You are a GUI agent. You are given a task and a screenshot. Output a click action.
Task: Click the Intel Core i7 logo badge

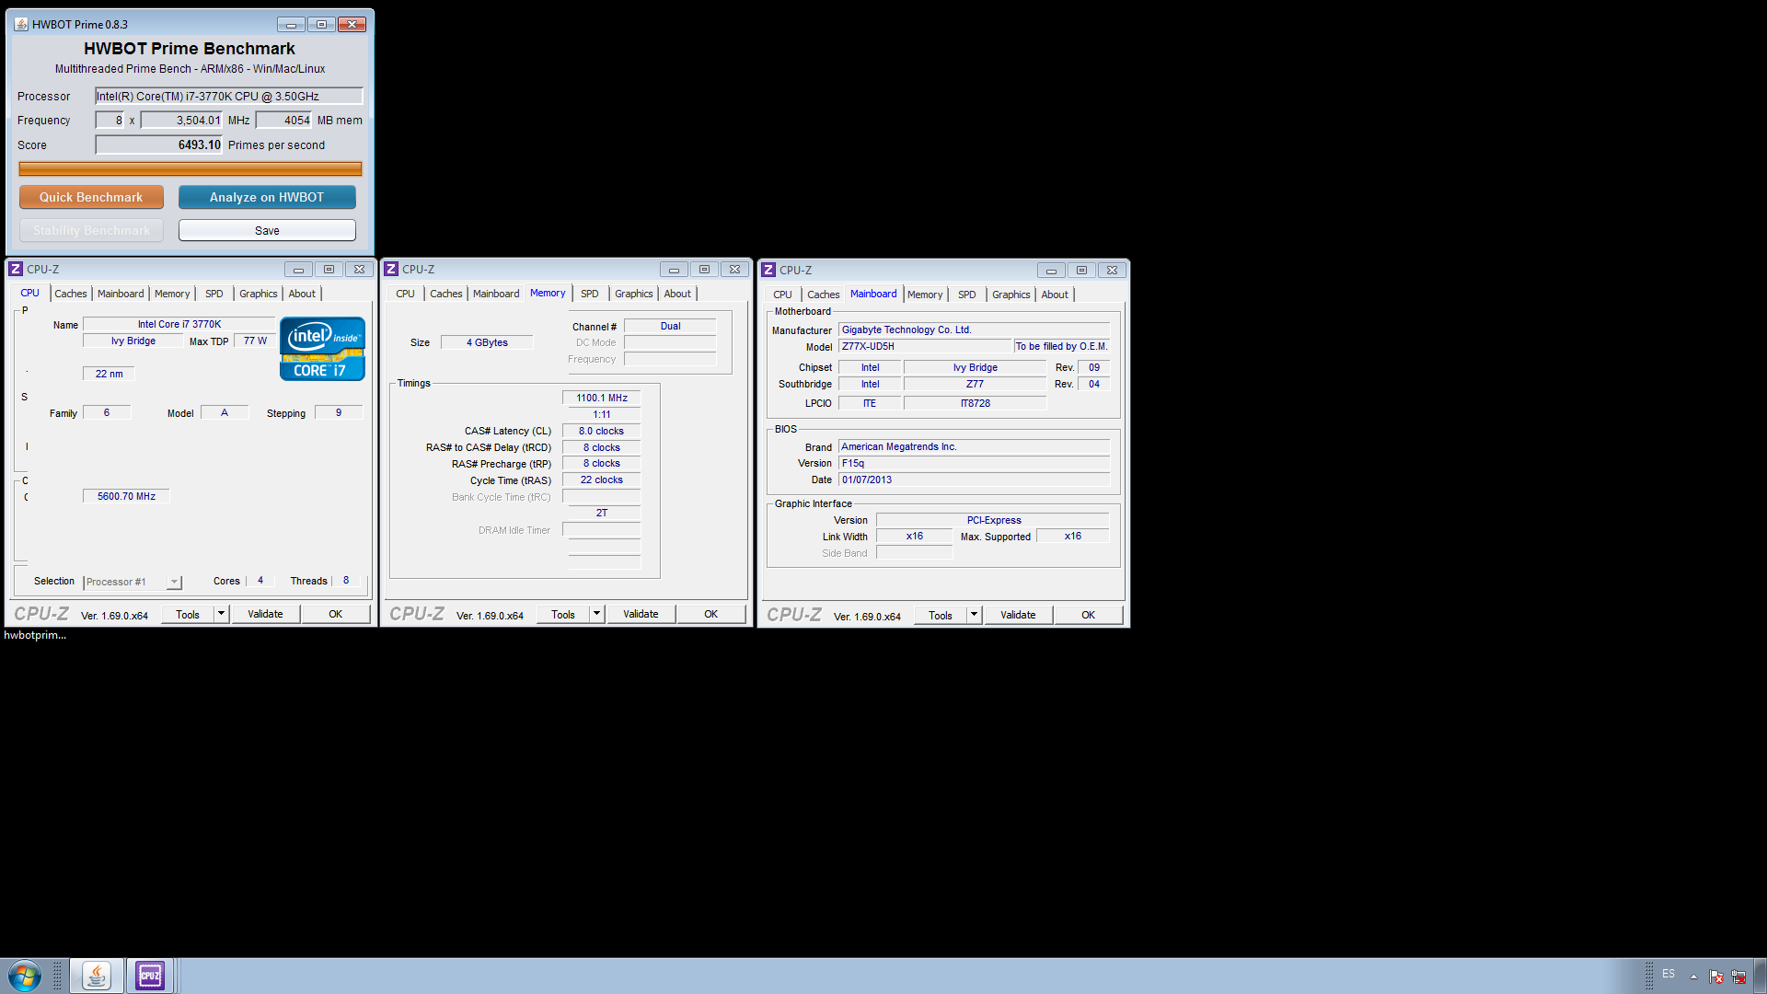(322, 349)
